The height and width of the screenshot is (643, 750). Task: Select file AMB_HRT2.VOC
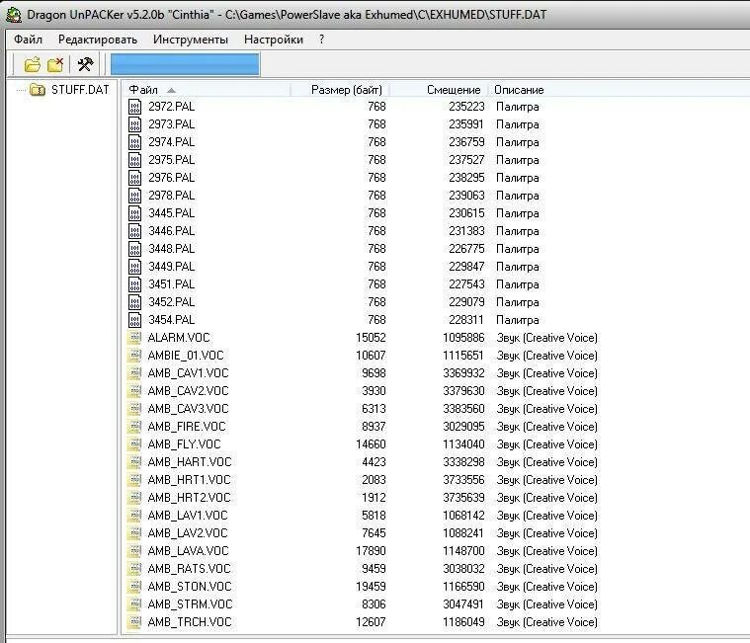189,498
